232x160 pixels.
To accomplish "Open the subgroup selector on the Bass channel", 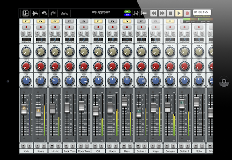I will [x=127, y=39].
